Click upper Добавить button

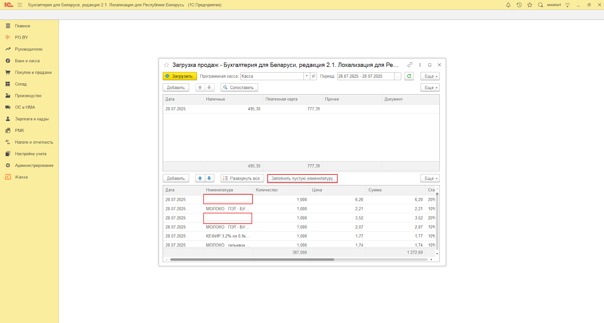[176, 87]
